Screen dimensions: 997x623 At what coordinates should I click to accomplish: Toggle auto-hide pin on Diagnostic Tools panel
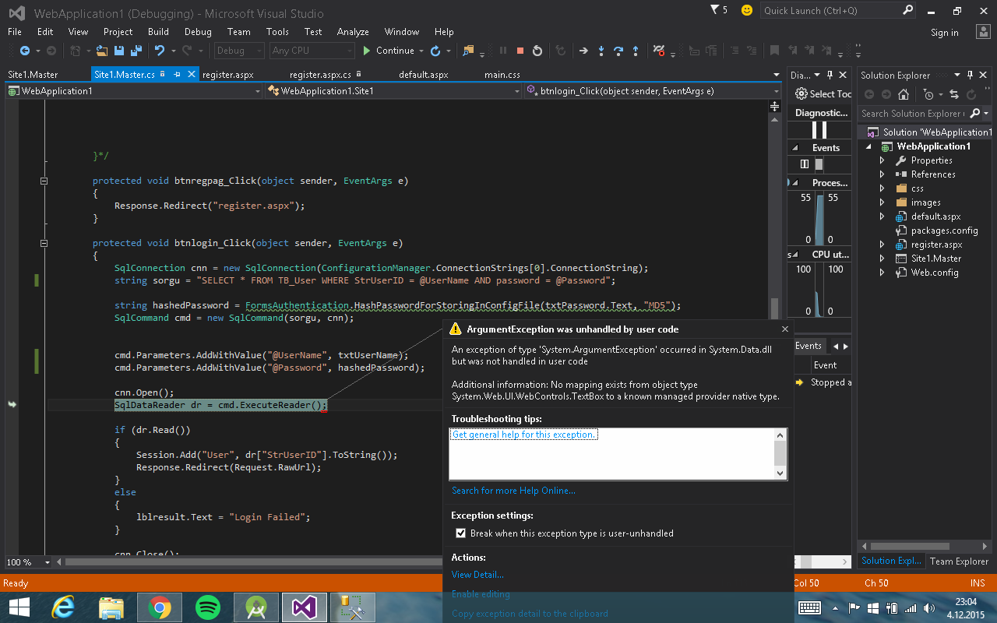pyautogui.click(x=830, y=75)
